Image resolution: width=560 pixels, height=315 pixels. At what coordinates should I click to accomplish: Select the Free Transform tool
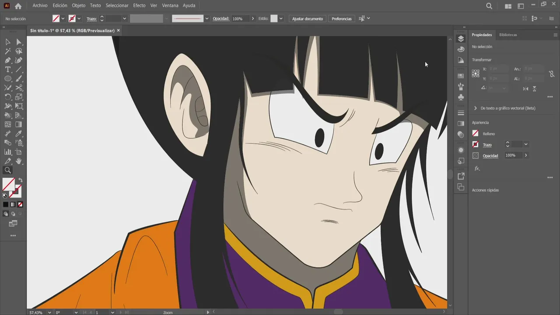tap(19, 106)
